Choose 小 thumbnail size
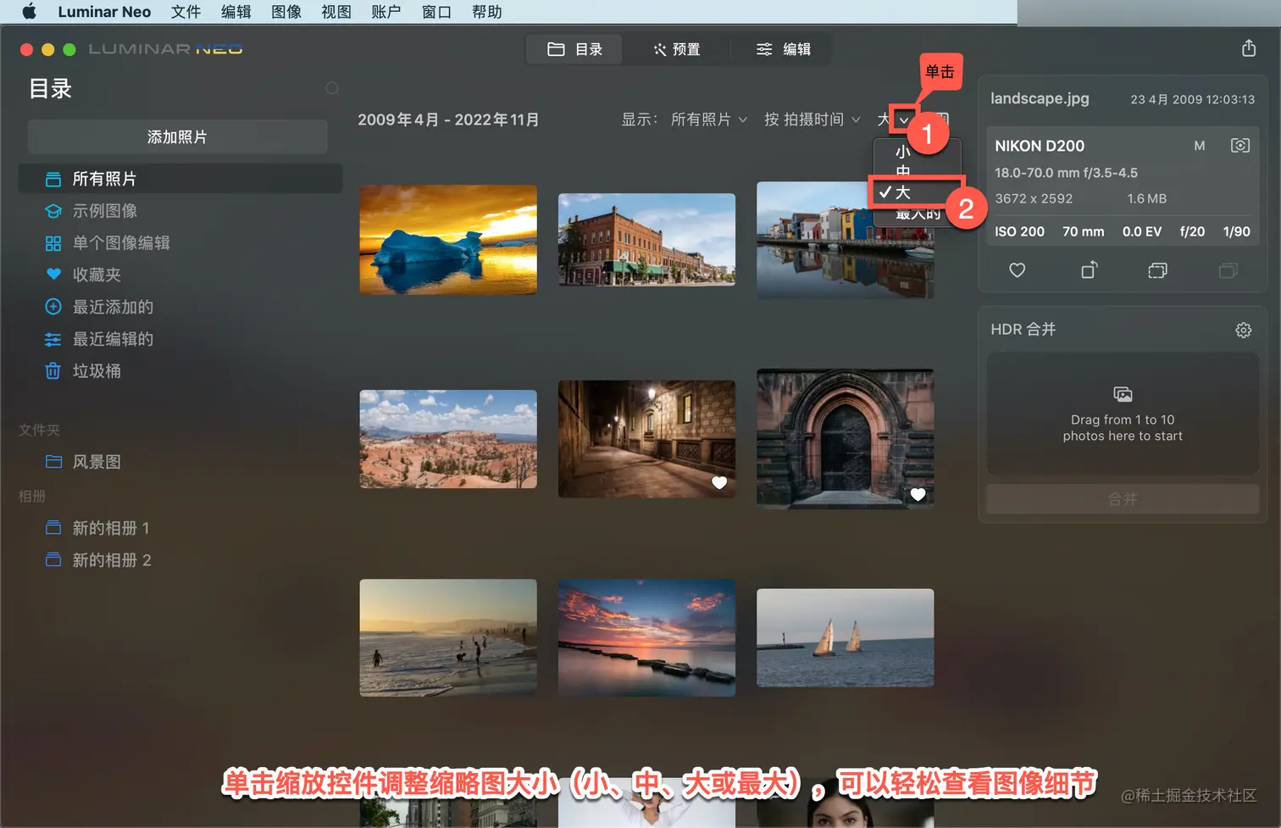 point(903,152)
